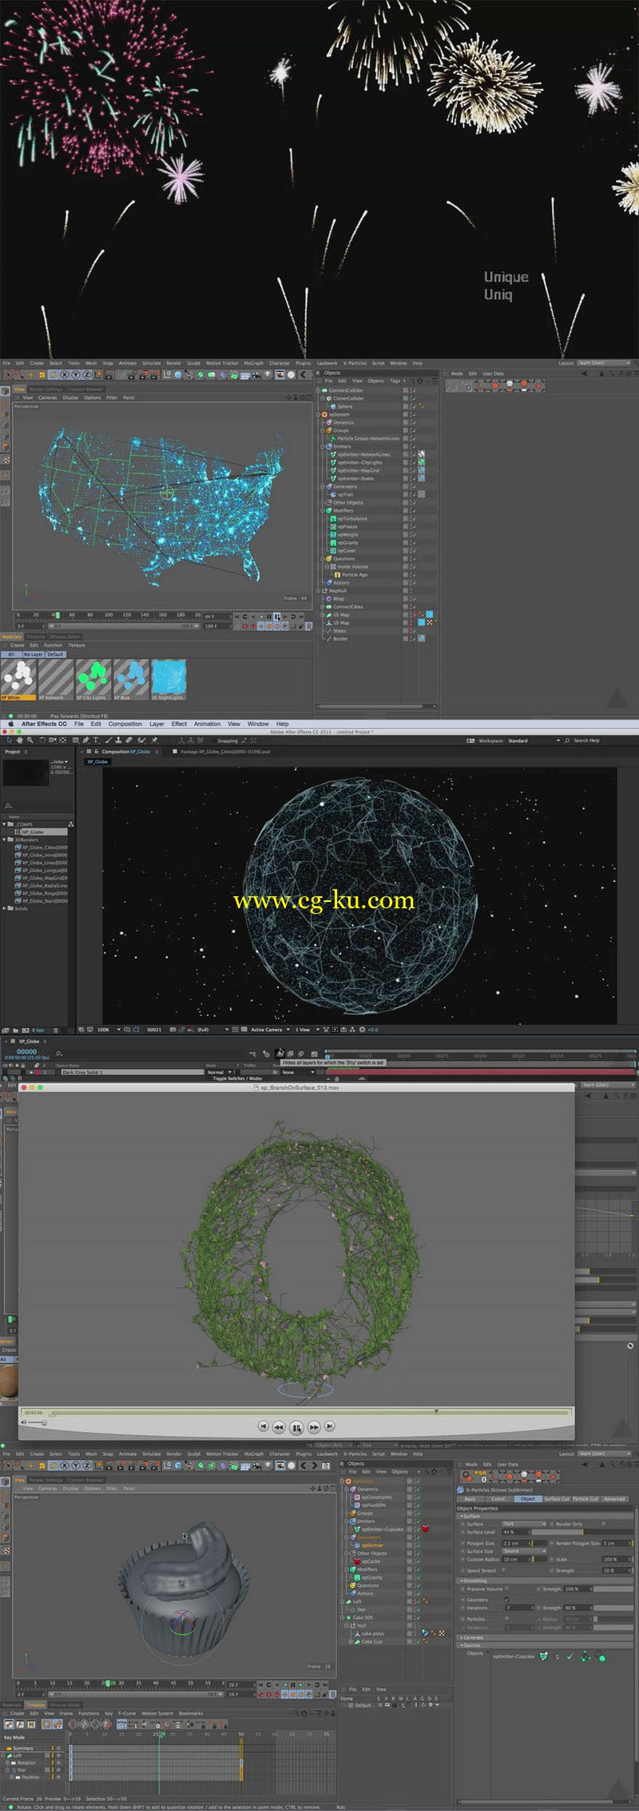
Task: Click the Project panel search magnifier in After Effects
Action: [8, 806]
